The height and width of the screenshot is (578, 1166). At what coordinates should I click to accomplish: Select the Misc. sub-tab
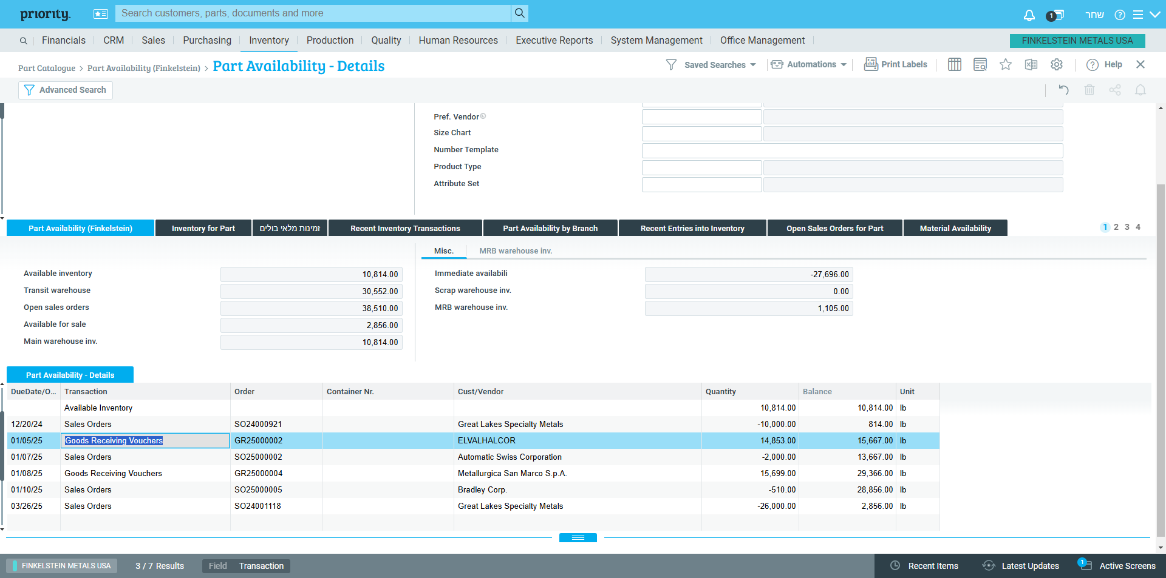click(x=444, y=250)
